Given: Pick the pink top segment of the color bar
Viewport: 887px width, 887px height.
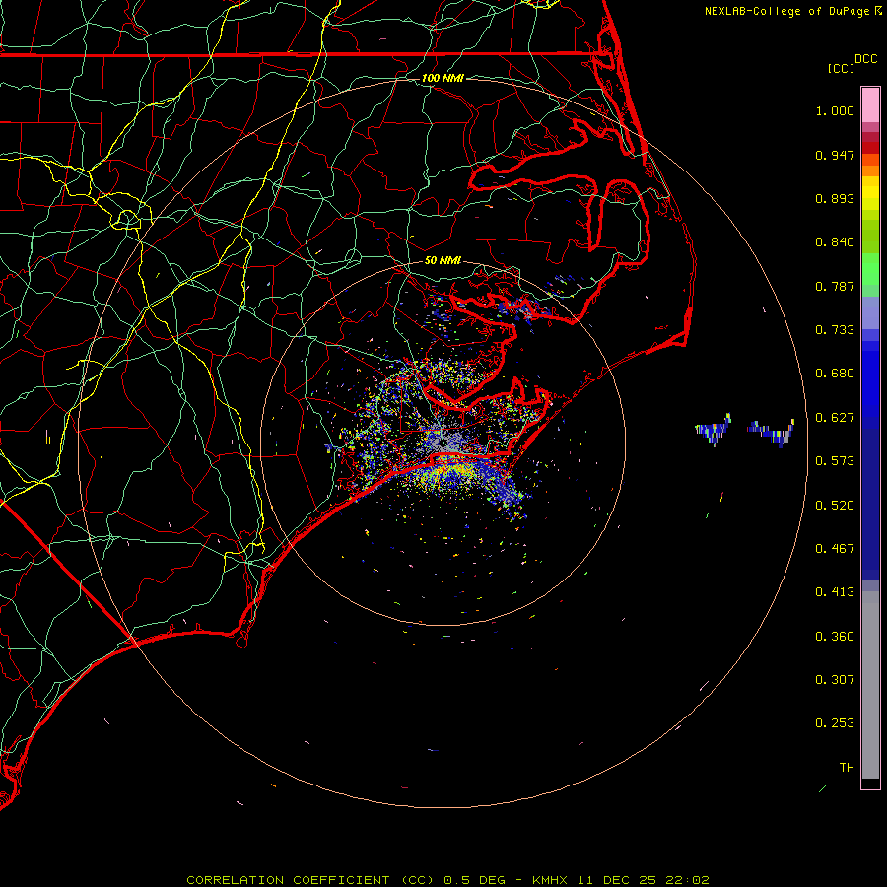Looking at the screenshot, I should click(x=870, y=105).
